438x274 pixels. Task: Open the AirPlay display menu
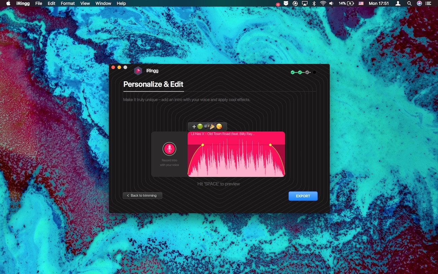point(305,3)
